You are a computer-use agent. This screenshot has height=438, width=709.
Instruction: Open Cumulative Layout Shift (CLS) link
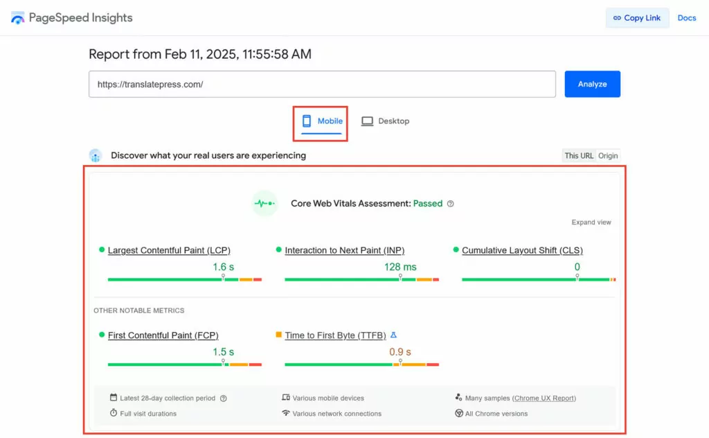click(x=522, y=250)
